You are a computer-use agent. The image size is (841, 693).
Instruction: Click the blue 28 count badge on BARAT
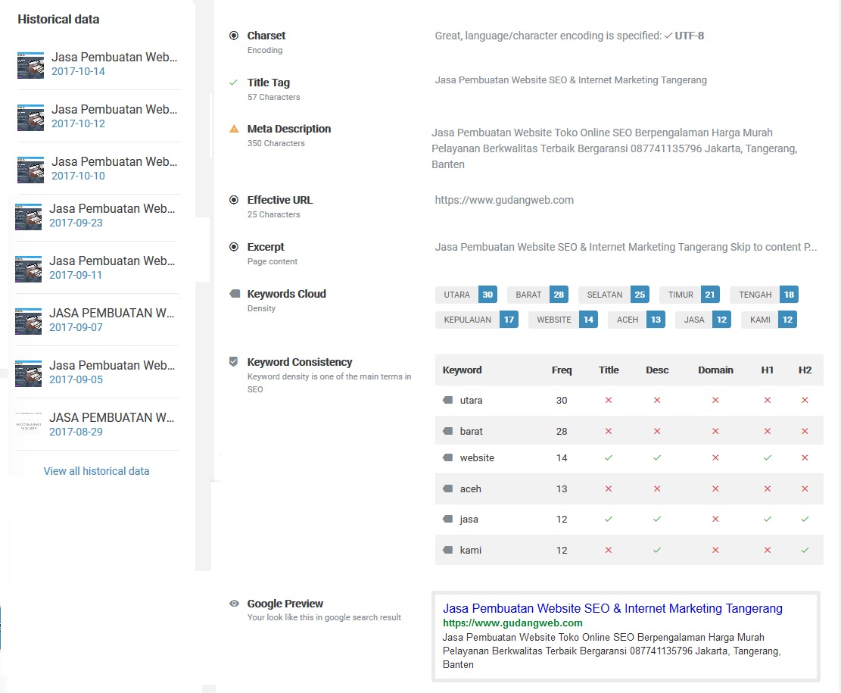pyautogui.click(x=559, y=295)
